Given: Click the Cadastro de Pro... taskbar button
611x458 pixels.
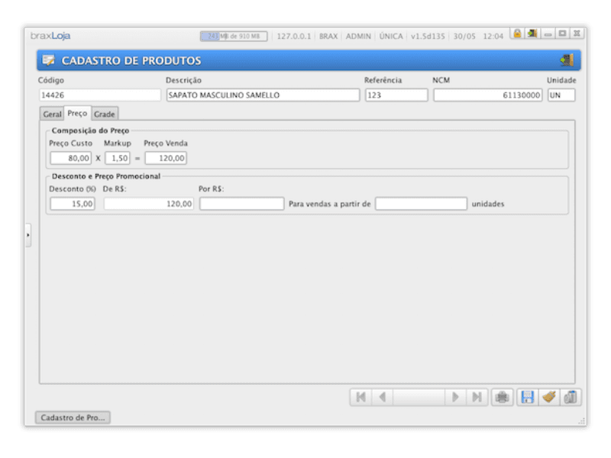Looking at the screenshot, I should pos(73,418).
